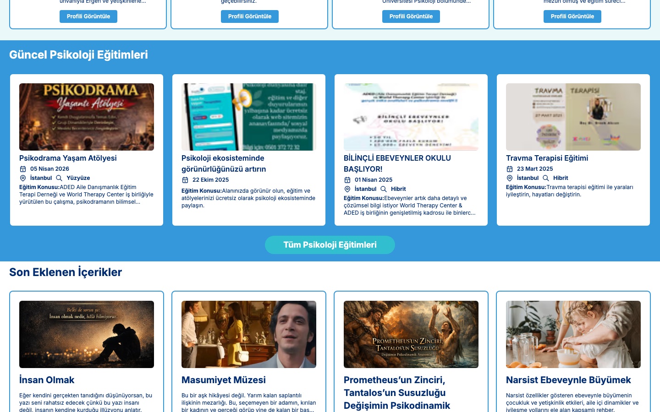The width and height of the screenshot is (660, 412).
Task: Click description starting 'Alanınızda görünür olun'
Action: (248, 198)
